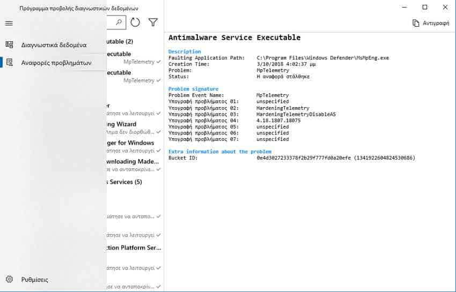456x292 pixels.
Task: Maximize the diagnostic viewer window
Action: 424,8
